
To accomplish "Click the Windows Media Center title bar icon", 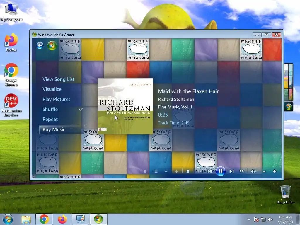I will click(35, 35).
